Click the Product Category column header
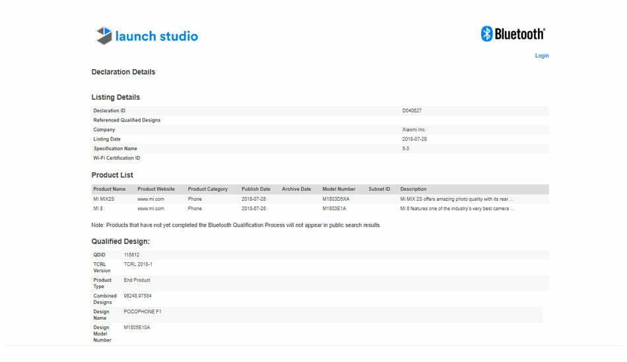This screenshot has width=627, height=362. tap(207, 189)
